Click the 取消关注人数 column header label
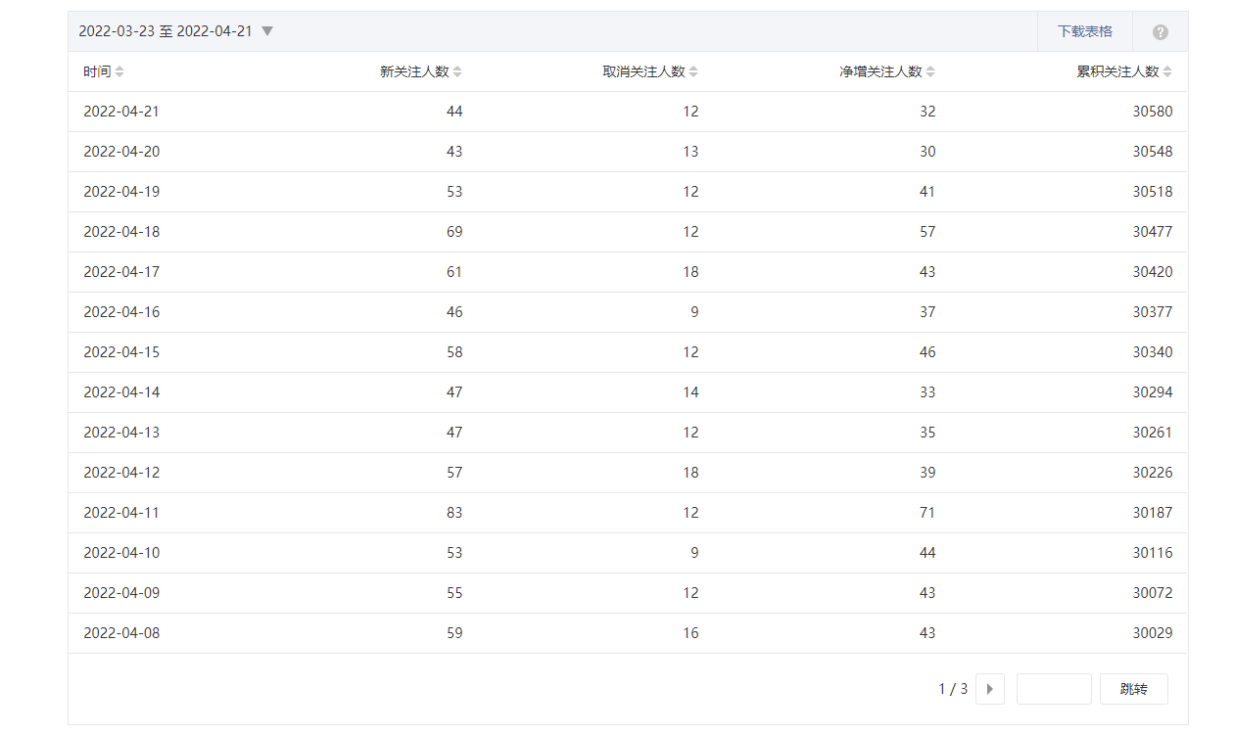Screen dimensions: 1234x734 coord(643,72)
